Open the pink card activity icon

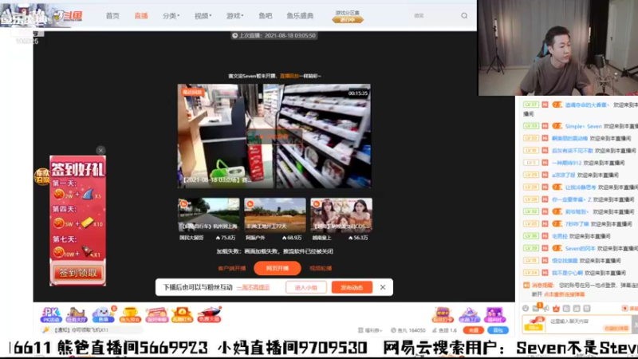(x=156, y=314)
